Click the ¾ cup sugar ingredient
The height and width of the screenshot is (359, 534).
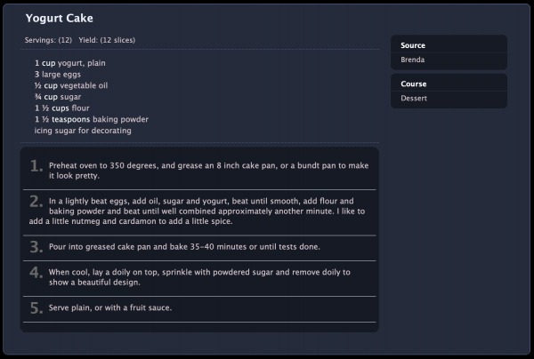[x=58, y=97]
